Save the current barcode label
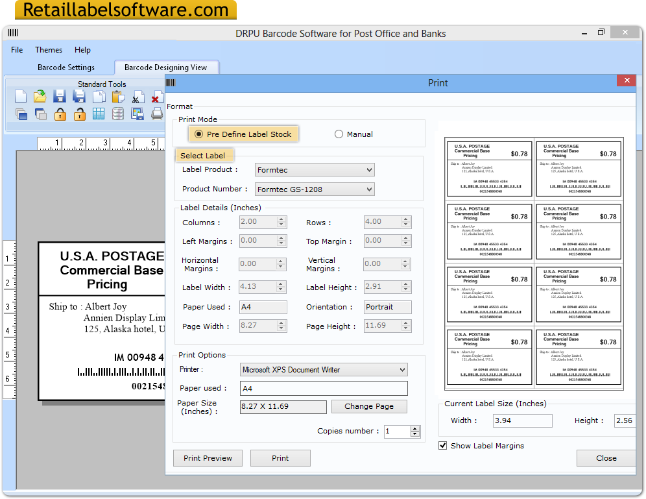This screenshot has height=499, width=646. click(60, 96)
